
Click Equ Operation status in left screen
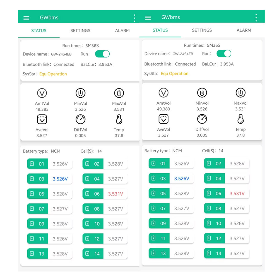(x=53, y=74)
